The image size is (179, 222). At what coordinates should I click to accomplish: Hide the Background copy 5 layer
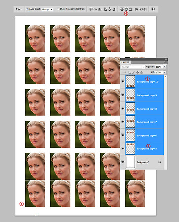click(x=123, y=148)
